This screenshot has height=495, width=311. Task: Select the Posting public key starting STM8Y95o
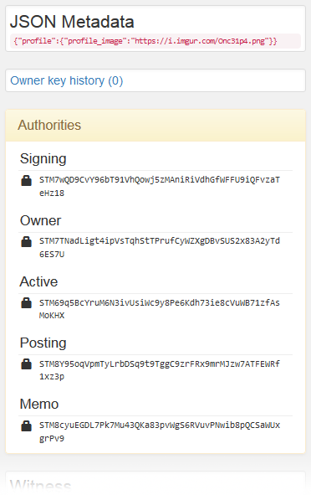coord(160,370)
